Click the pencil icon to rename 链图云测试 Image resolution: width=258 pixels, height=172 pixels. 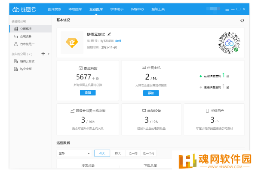pyautogui.click(x=109, y=34)
